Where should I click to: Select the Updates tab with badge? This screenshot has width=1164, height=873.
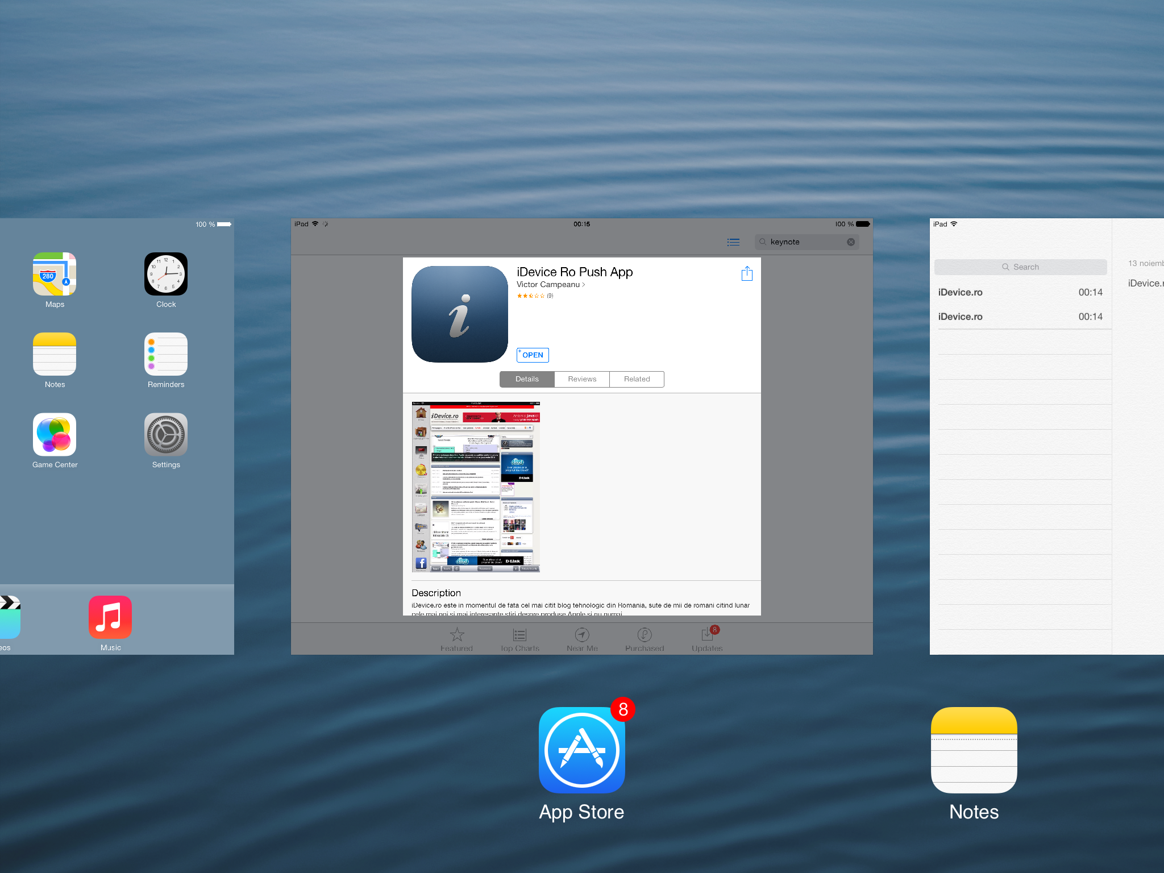(x=708, y=639)
